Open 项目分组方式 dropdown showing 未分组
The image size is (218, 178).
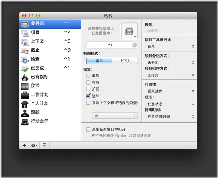170,62
